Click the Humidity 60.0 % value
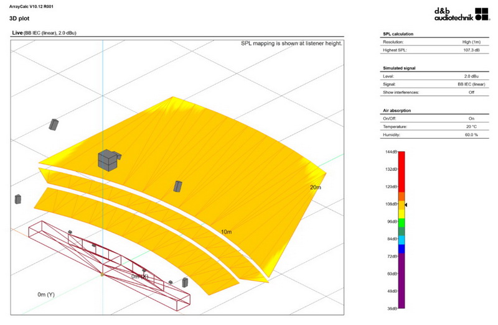The image size is (498, 325). pos(472,135)
